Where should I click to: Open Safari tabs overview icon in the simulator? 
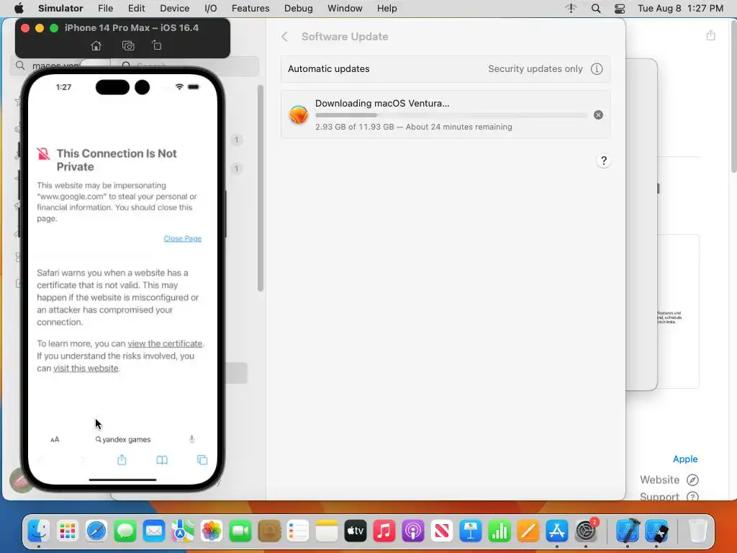202,460
